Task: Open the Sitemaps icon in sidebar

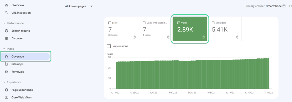Action: coord(7,64)
